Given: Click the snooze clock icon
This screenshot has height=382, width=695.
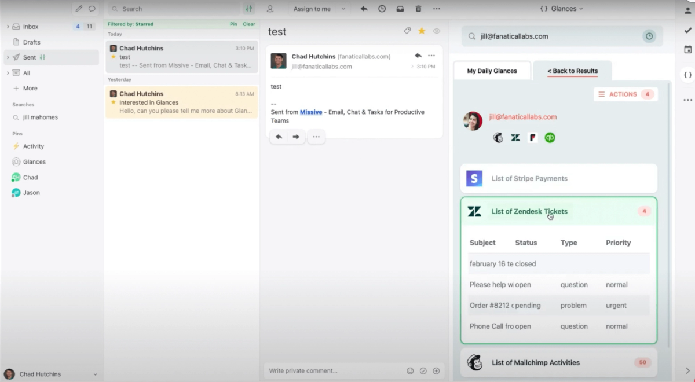Looking at the screenshot, I should [382, 9].
